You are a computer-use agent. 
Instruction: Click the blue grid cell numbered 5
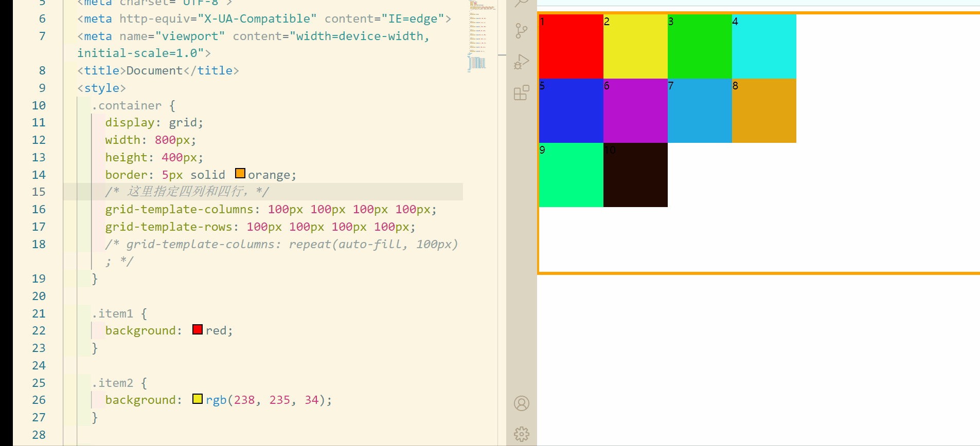point(571,110)
